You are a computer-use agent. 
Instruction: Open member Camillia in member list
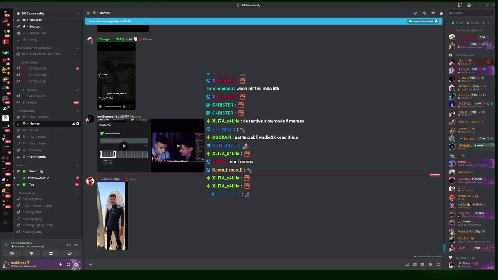click(x=471, y=180)
